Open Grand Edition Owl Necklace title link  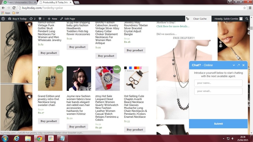(x=49, y=100)
